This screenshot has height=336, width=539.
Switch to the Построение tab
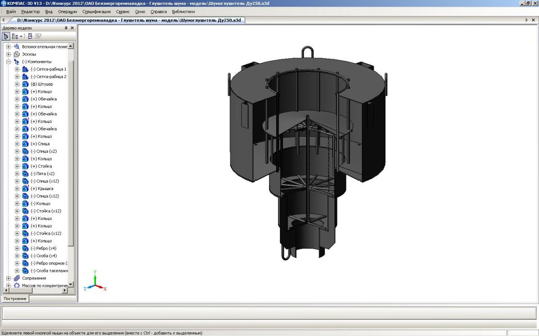15,298
